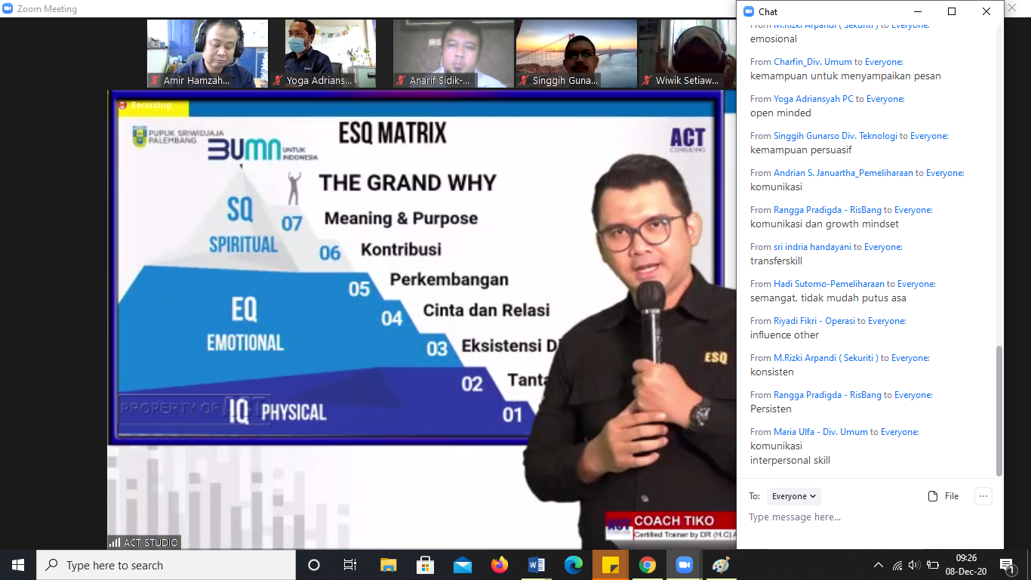
Task: Open Zoom from the Windows taskbar
Action: (684, 565)
